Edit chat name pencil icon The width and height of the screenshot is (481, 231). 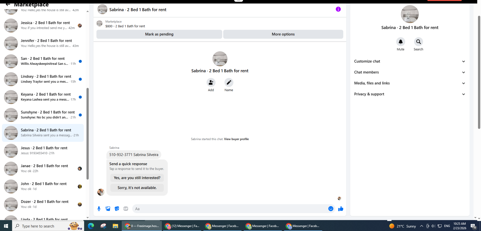(229, 82)
